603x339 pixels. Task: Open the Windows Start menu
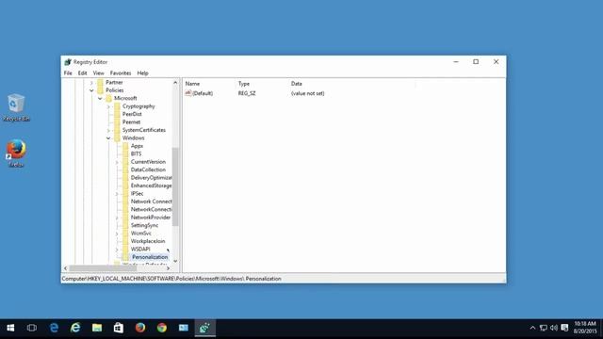[10, 328]
